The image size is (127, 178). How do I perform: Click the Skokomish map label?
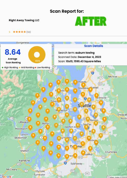pos(21,138)
